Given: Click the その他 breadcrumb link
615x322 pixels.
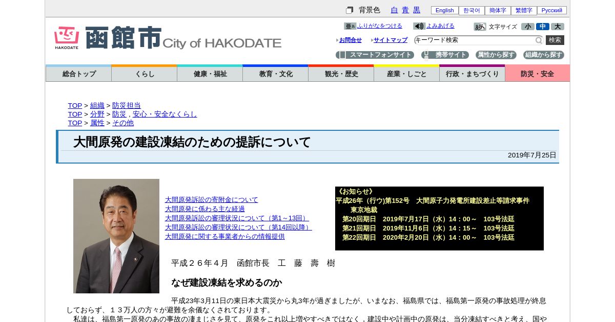Looking at the screenshot, I should tap(123, 123).
